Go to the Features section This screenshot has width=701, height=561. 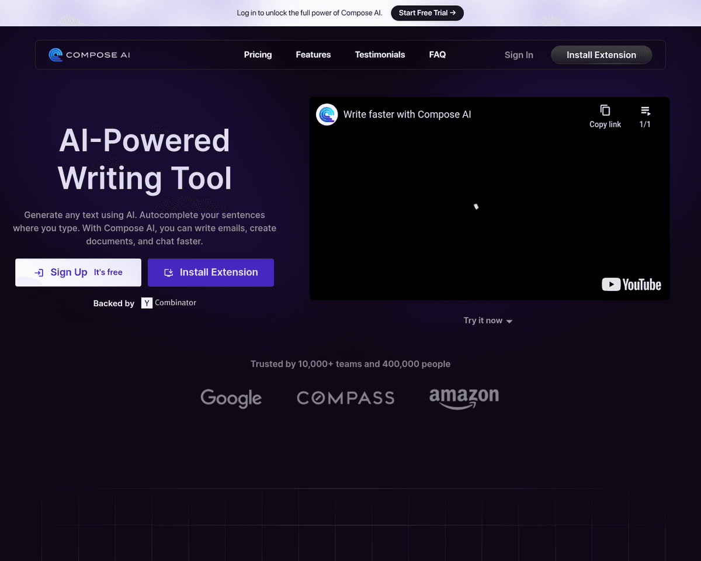[313, 55]
